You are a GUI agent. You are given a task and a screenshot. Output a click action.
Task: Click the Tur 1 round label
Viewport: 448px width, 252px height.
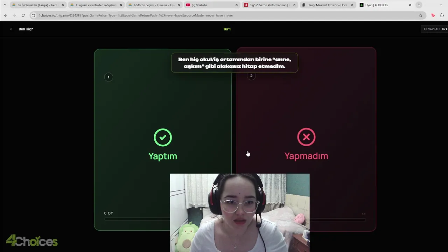pyautogui.click(x=227, y=29)
